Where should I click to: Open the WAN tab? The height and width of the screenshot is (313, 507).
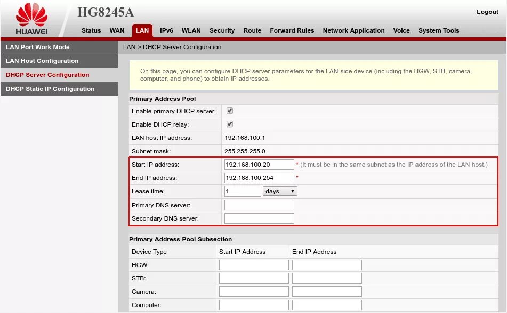click(117, 30)
